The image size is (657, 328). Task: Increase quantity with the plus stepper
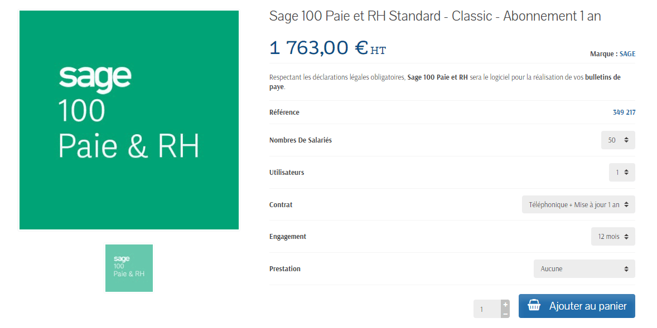[x=505, y=304]
